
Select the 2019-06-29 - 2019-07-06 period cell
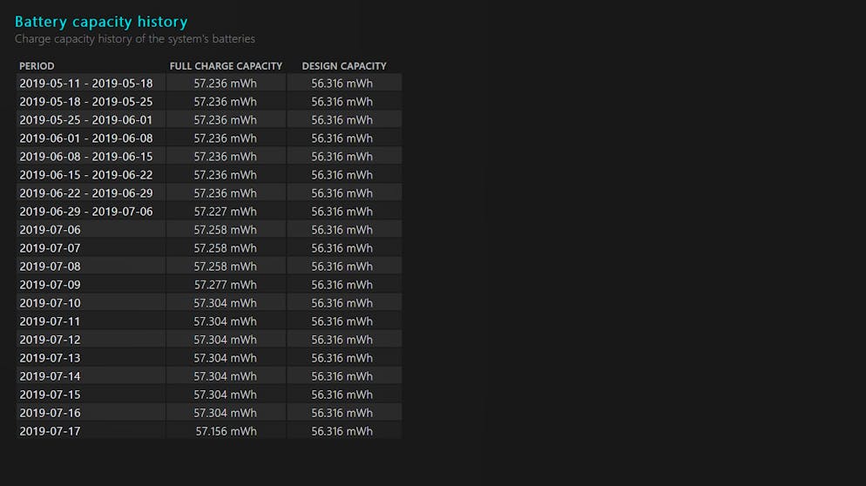click(86, 212)
